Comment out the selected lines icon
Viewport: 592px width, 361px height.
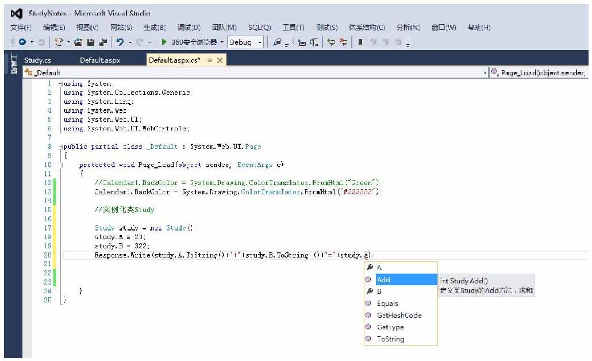point(331,43)
